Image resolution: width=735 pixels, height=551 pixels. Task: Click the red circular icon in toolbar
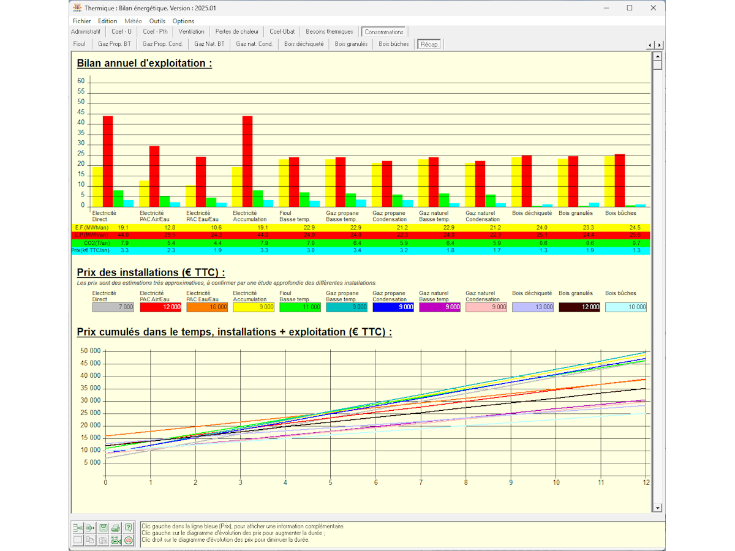click(x=129, y=540)
